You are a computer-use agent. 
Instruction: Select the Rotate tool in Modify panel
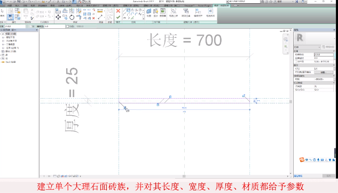coord(72,17)
